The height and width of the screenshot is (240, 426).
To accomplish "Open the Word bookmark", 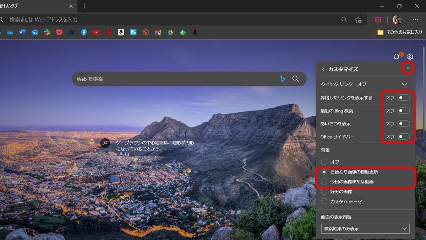I will [22, 32].
